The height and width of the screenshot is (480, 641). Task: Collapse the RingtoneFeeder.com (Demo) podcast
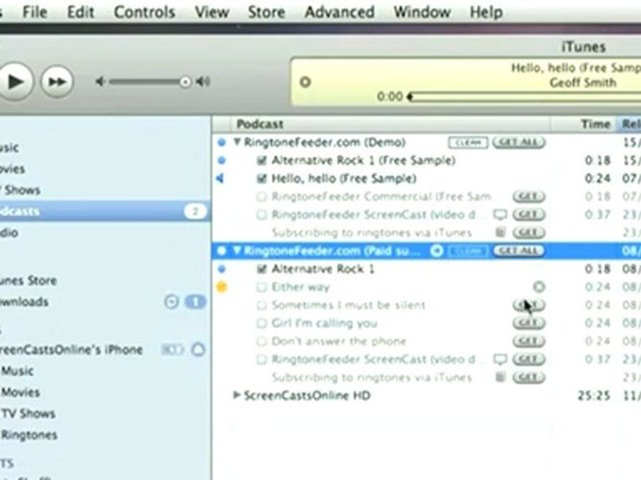pos(236,141)
